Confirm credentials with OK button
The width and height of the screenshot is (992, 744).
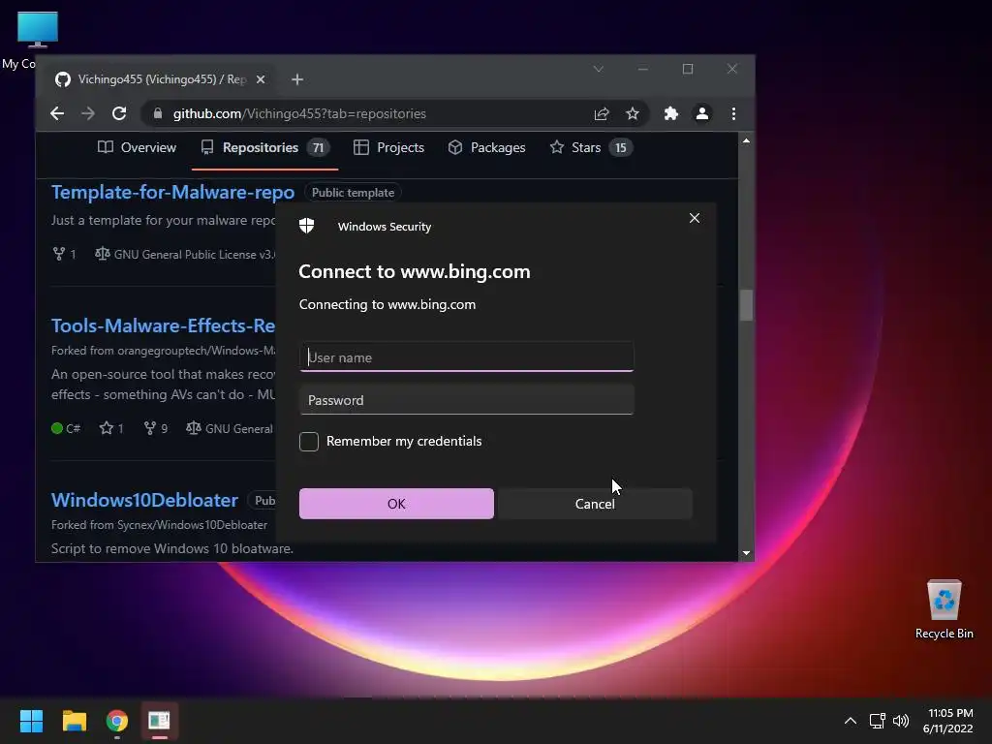click(x=396, y=504)
